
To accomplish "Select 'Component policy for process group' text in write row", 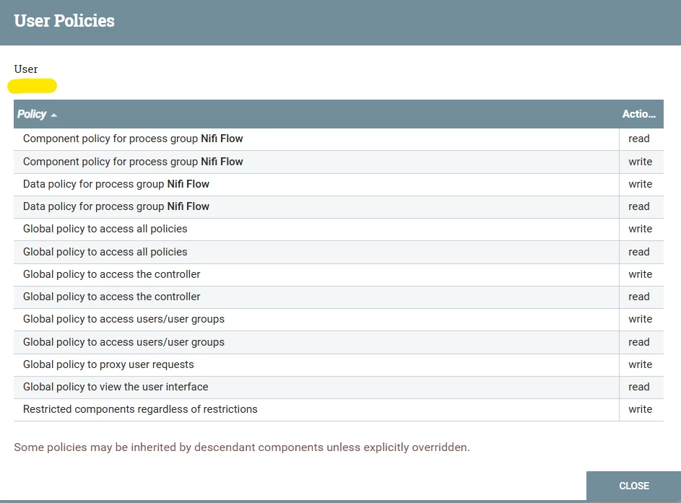I will click(x=110, y=162).
